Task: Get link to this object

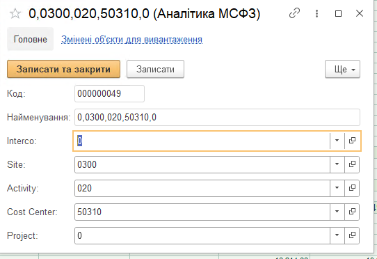Action: pos(294,13)
